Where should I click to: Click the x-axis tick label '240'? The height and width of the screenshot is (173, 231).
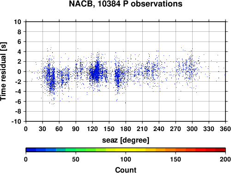click(159, 129)
